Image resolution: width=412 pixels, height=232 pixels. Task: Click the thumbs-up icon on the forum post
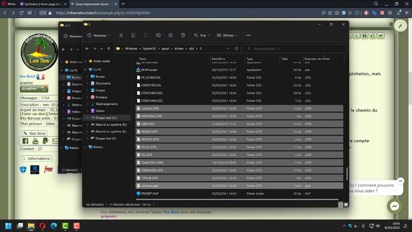(373, 35)
